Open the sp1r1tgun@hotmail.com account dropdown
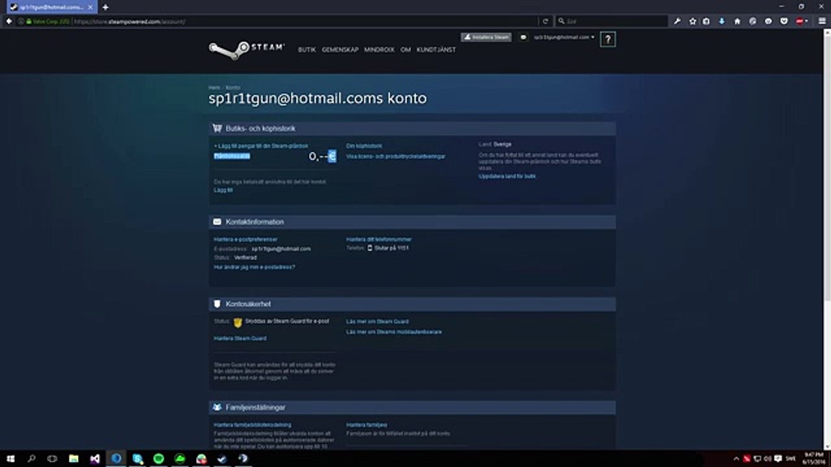This screenshot has width=831, height=467. [564, 38]
